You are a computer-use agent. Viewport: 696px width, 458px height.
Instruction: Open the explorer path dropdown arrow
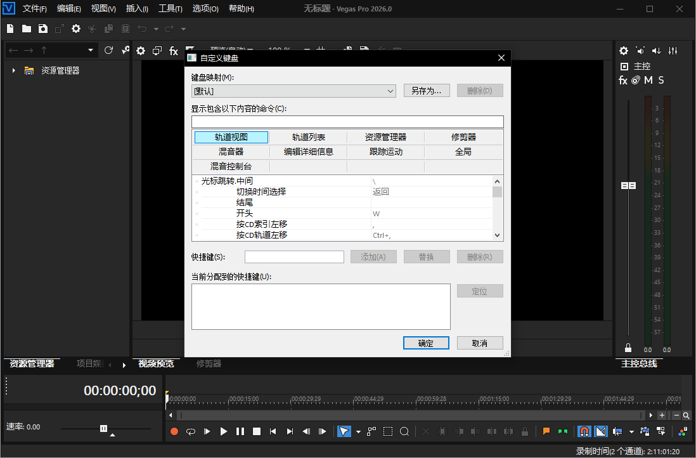tap(91, 50)
